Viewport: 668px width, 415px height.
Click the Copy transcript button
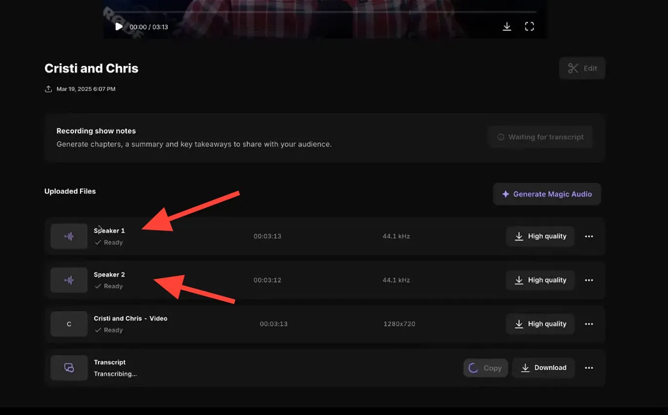point(486,368)
